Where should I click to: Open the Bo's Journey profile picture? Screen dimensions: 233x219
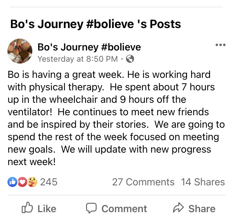[x=20, y=51]
